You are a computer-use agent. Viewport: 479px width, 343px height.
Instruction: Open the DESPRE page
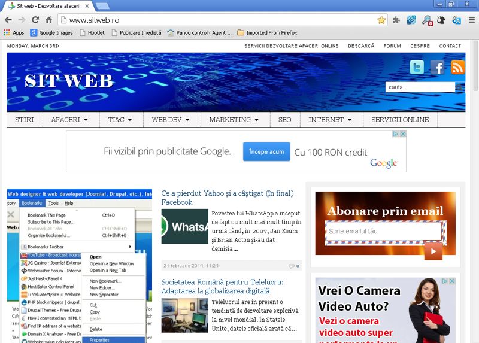pyautogui.click(x=420, y=46)
